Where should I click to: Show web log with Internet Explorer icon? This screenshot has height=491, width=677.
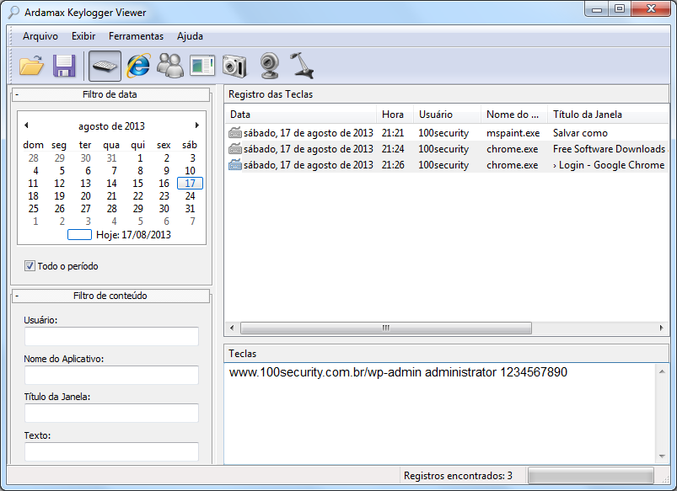(x=138, y=66)
